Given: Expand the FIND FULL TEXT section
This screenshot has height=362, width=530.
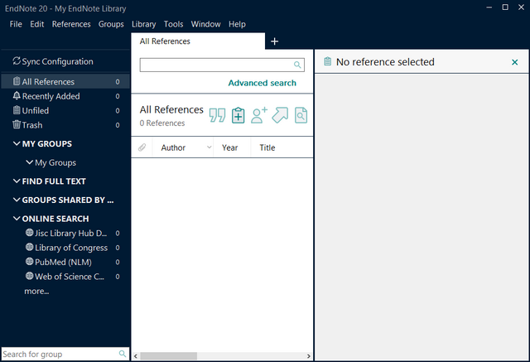Looking at the screenshot, I should pos(17,181).
